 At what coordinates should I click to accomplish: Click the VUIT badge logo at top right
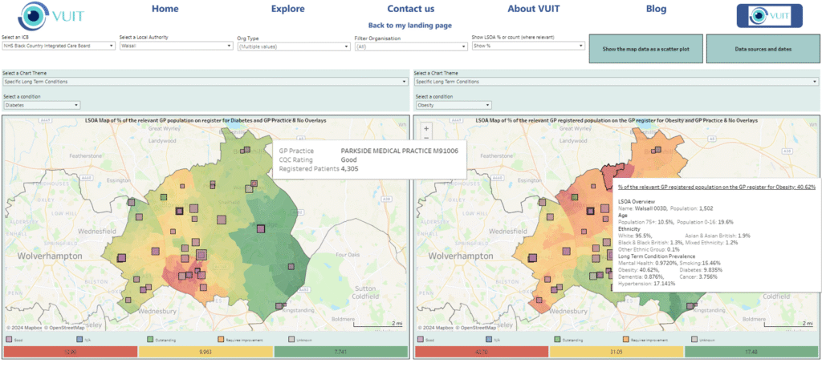coord(769,15)
